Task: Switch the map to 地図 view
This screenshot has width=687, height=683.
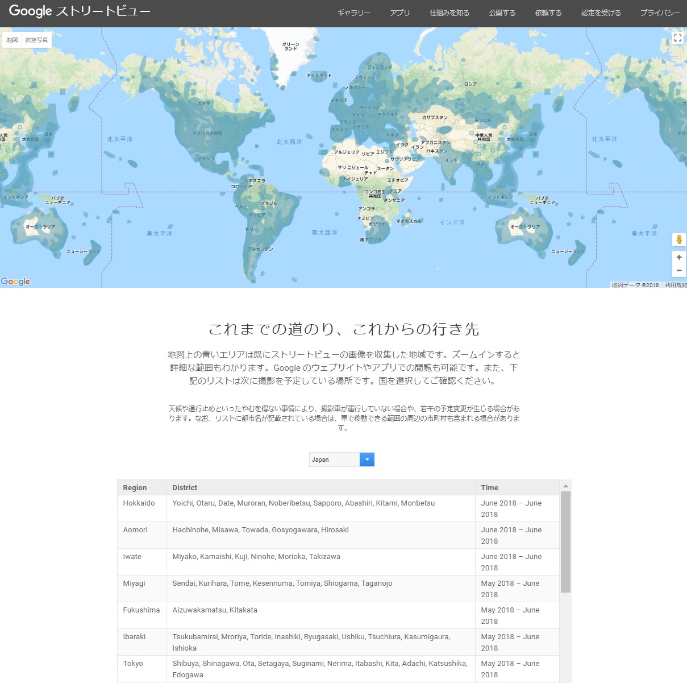Action: tap(12, 40)
